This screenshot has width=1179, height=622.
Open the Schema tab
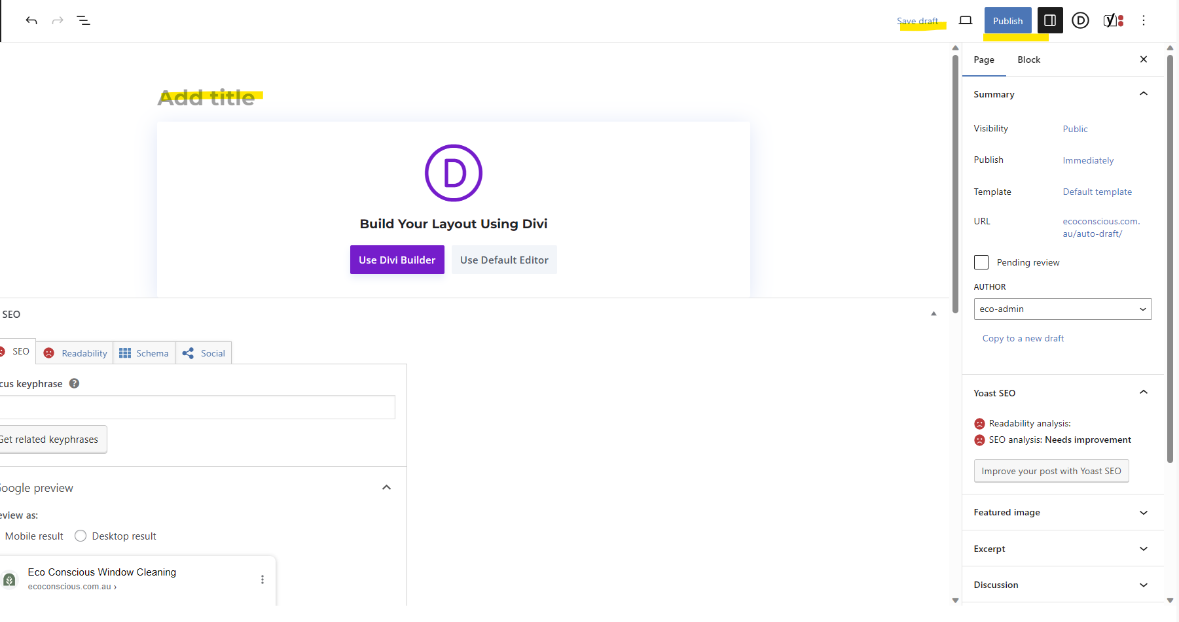pos(144,353)
